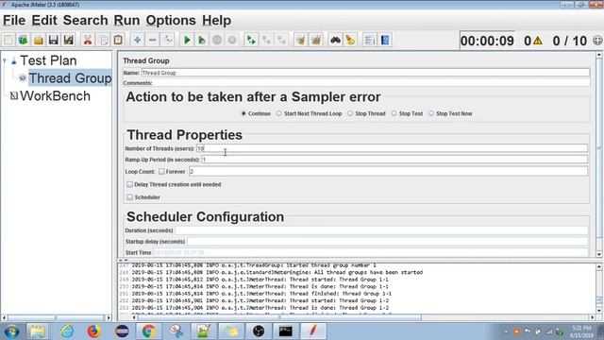Click the Startup delay (seconds) field
The image size is (604, 340).
pyautogui.click(x=388, y=242)
